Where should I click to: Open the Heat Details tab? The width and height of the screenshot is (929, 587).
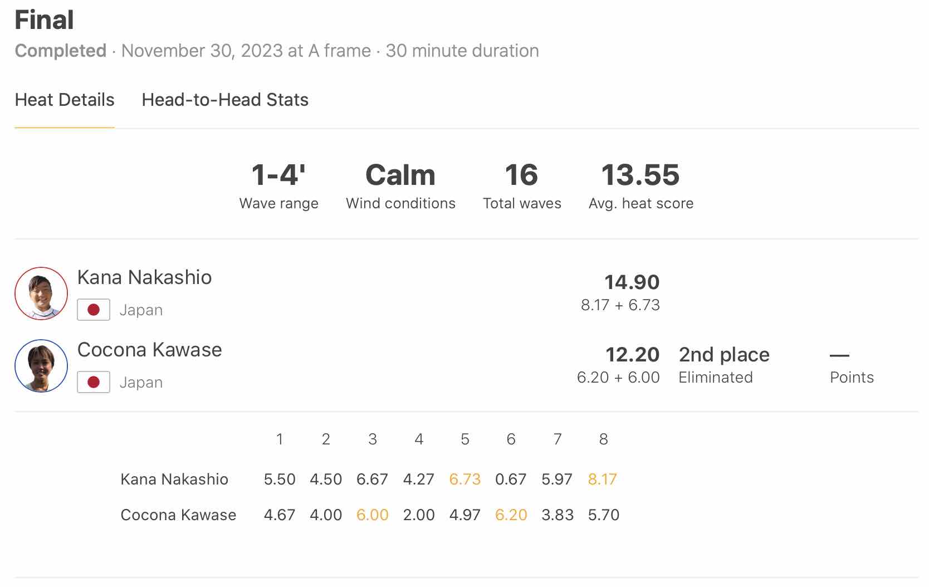[65, 100]
